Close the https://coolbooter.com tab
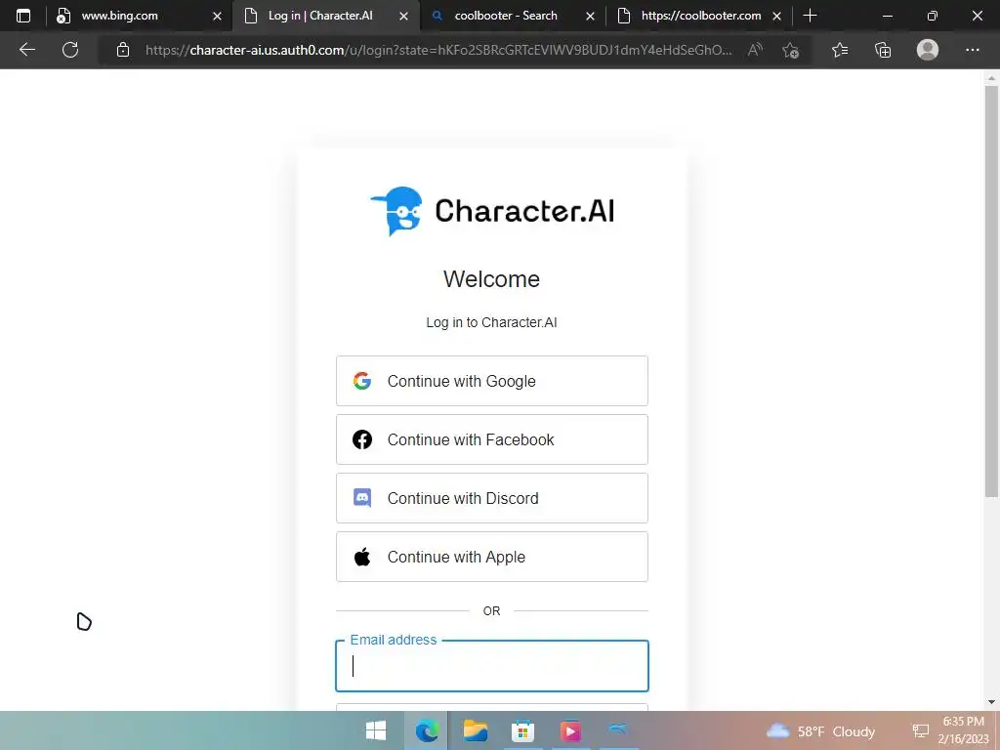This screenshot has width=1000, height=750. point(776,16)
